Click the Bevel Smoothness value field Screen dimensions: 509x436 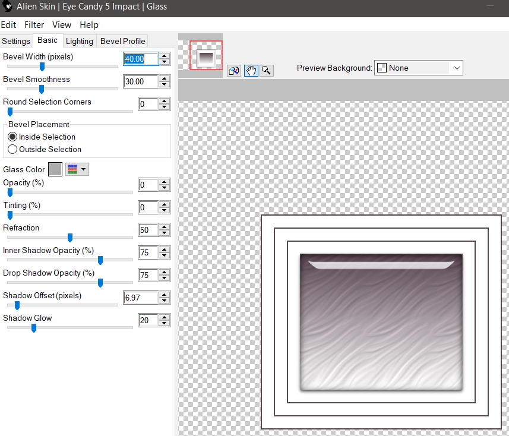(x=141, y=81)
